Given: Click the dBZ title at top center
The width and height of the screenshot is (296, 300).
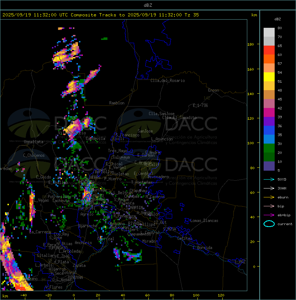Looking at the screenshot, I should coord(148,5).
